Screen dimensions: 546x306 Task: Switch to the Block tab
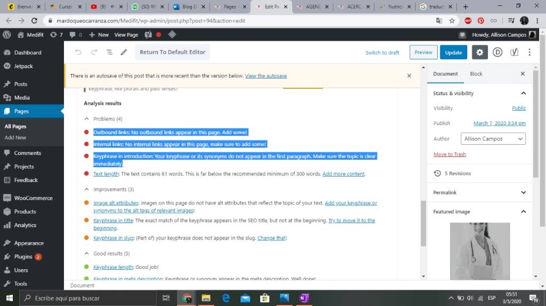(476, 74)
